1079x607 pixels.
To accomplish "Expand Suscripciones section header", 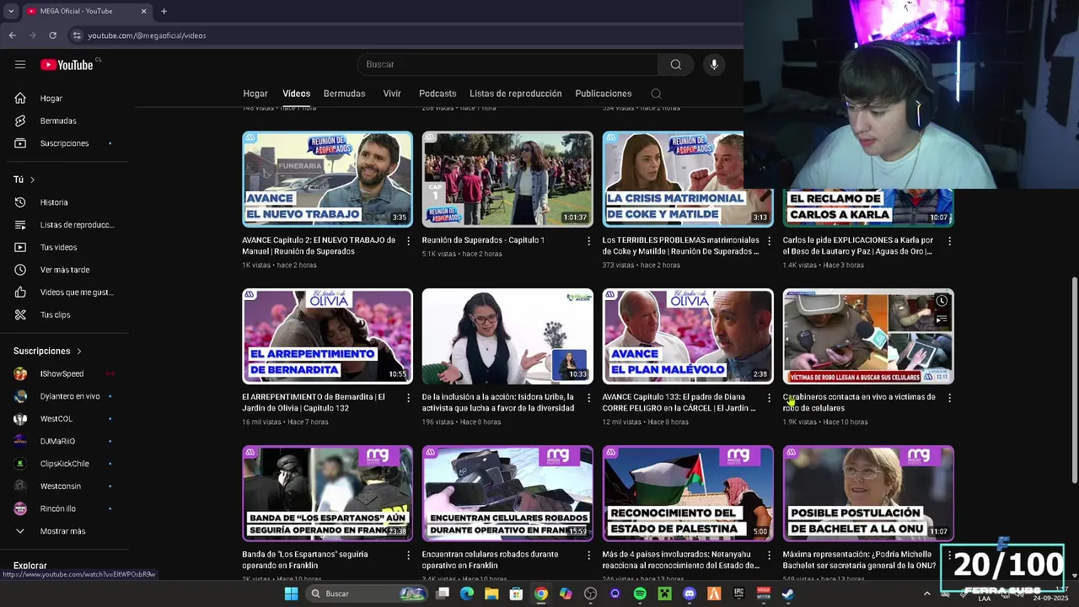I will pyautogui.click(x=48, y=351).
